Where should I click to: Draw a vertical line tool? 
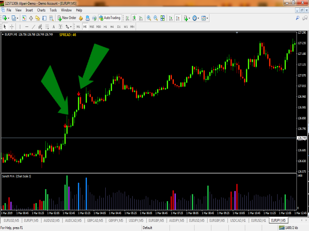[20, 27]
